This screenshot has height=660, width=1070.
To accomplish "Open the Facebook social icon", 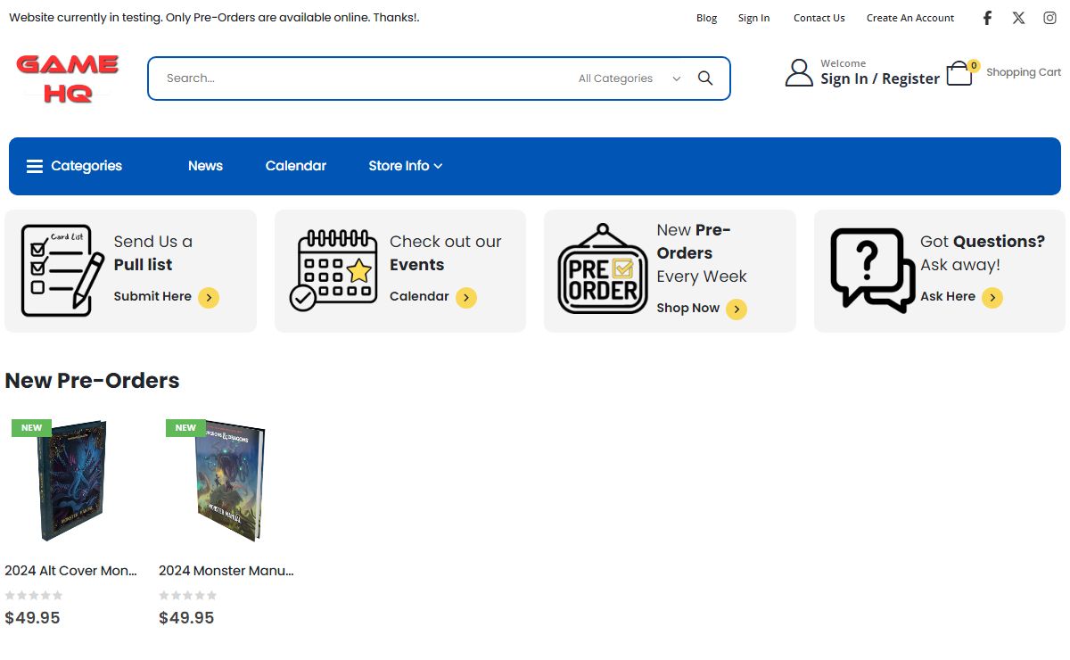I will pos(987,18).
